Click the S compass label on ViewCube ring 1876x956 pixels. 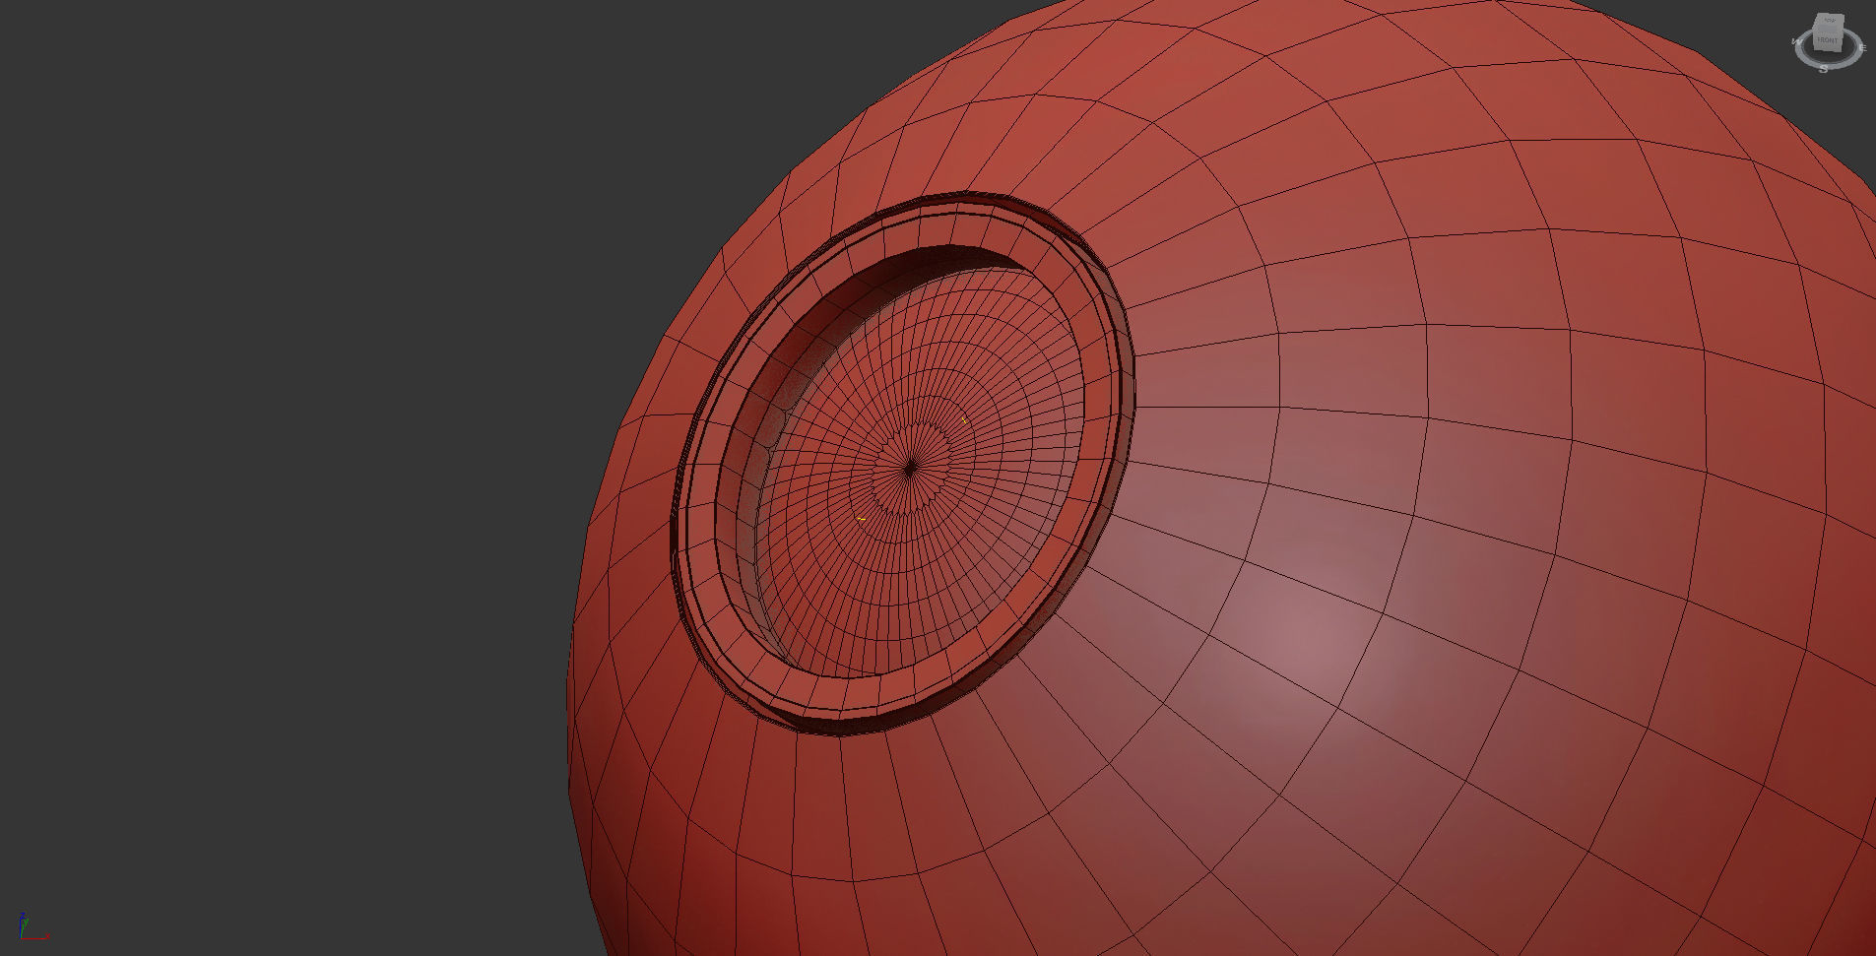1824,68
